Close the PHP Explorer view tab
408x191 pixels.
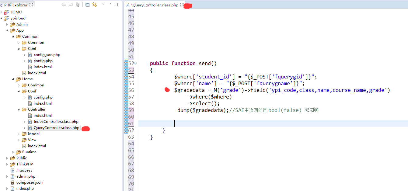click(x=31, y=5)
